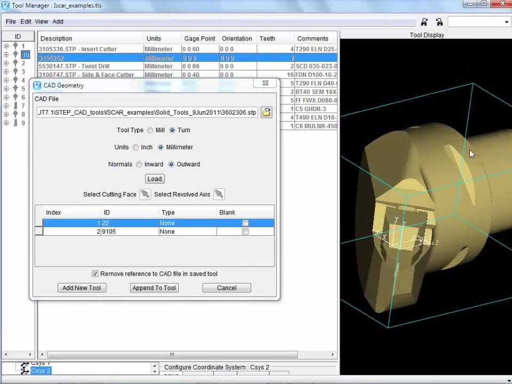Click the tree panel right scroll arrow
512x384 pixels.
[x=30, y=354]
